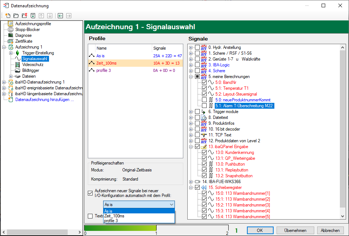This screenshot has height=236, width=349.
Task: Select profile 3 in the dropdown list
Action: click(111, 221)
